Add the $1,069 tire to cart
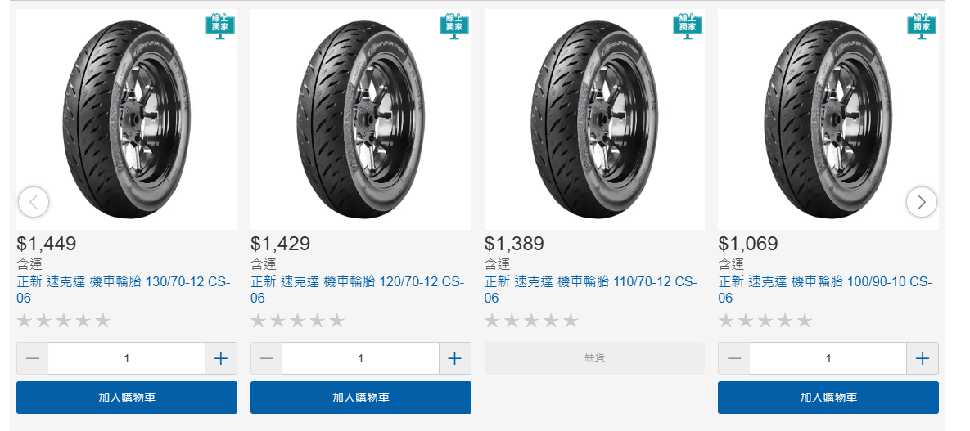The width and height of the screenshot is (970, 431). click(828, 397)
